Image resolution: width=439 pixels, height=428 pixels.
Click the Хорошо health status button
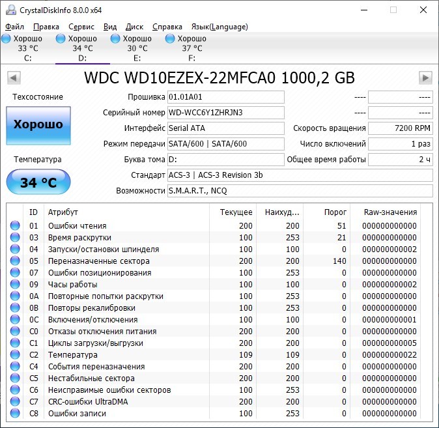[38, 125]
